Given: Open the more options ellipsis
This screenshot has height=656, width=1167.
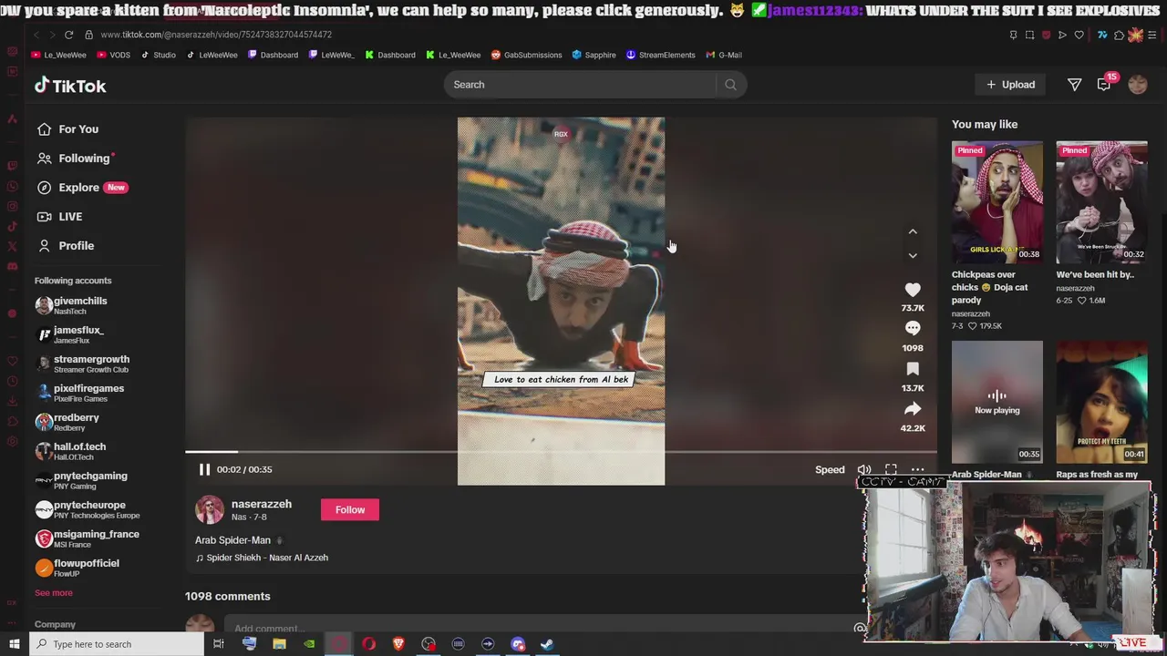Looking at the screenshot, I should click(x=917, y=469).
